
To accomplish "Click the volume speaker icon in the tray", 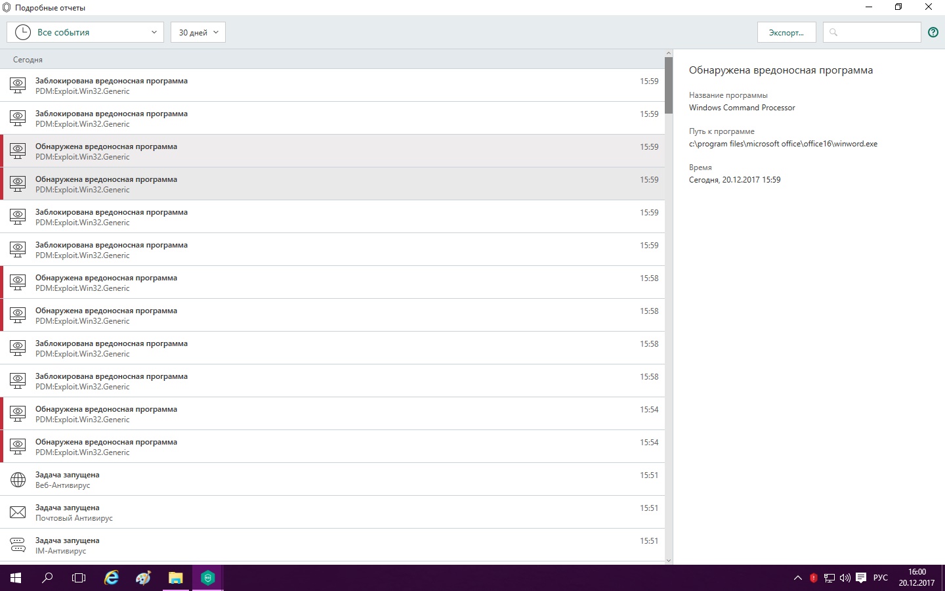I will [845, 578].
